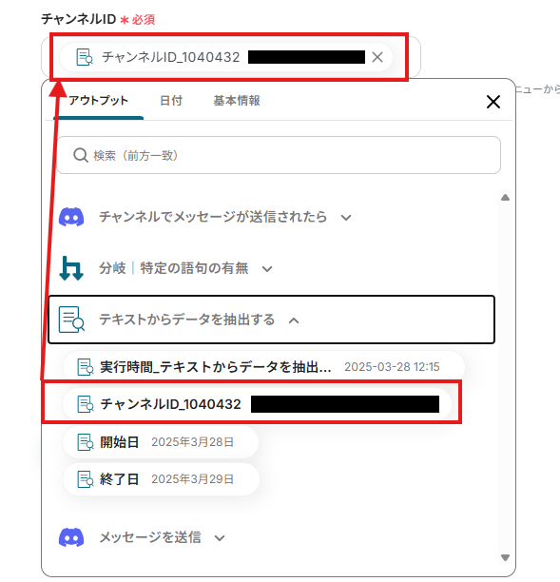Click the Discord icon beside メッセージを送信

pos(71,537)
